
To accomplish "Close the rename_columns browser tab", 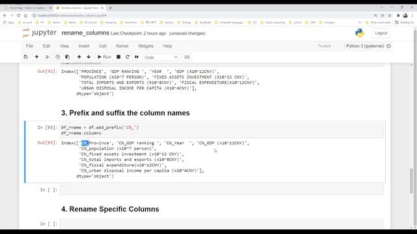I will pos(102,8).
